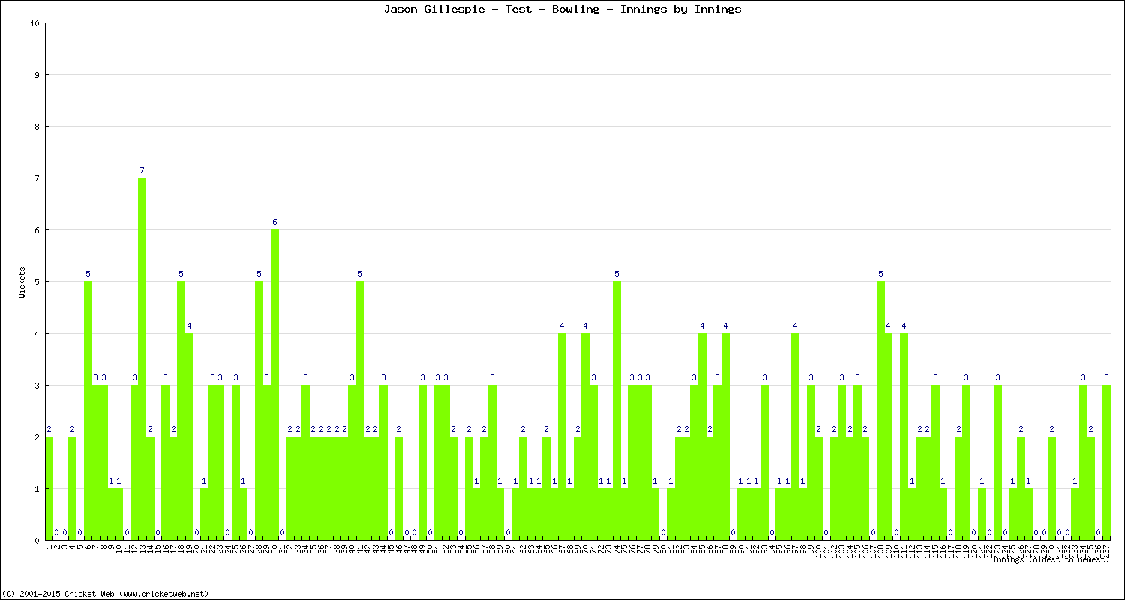The height and width of the screenshot is (600, 1125).
Task: Click the 5-wicket bar at innings 108
Action: pos(880,411)
